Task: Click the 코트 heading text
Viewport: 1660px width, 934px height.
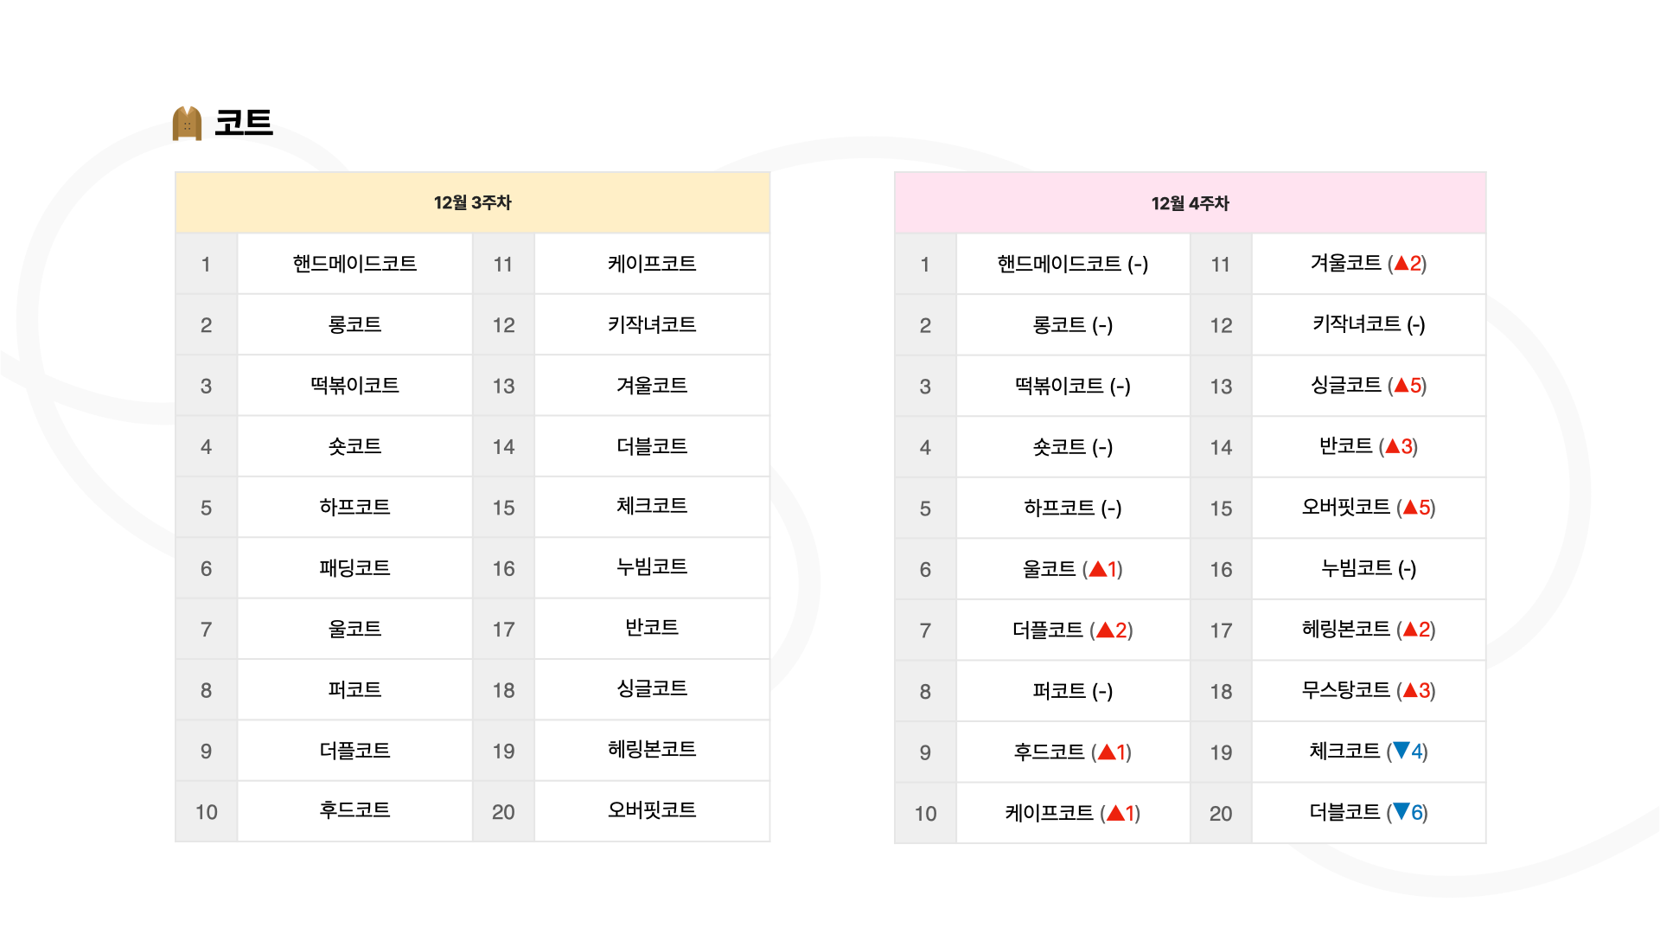Action: click(244, 122)
